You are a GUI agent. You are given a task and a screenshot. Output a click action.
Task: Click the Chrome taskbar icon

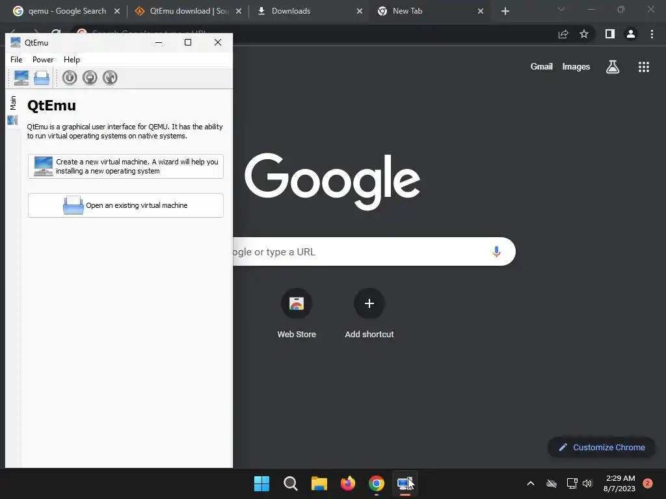pyautogui.click(x=377, y=483)
